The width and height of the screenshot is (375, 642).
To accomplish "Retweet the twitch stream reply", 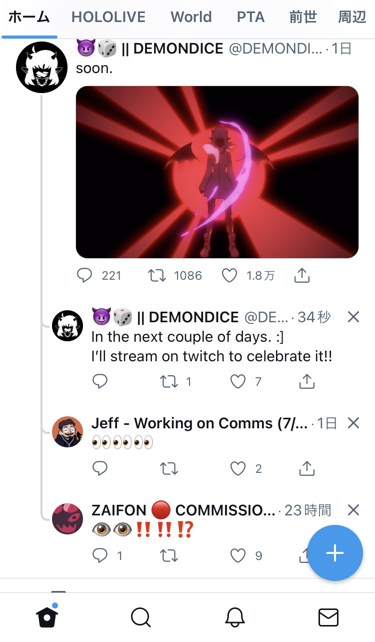I will tap(168, 382).
